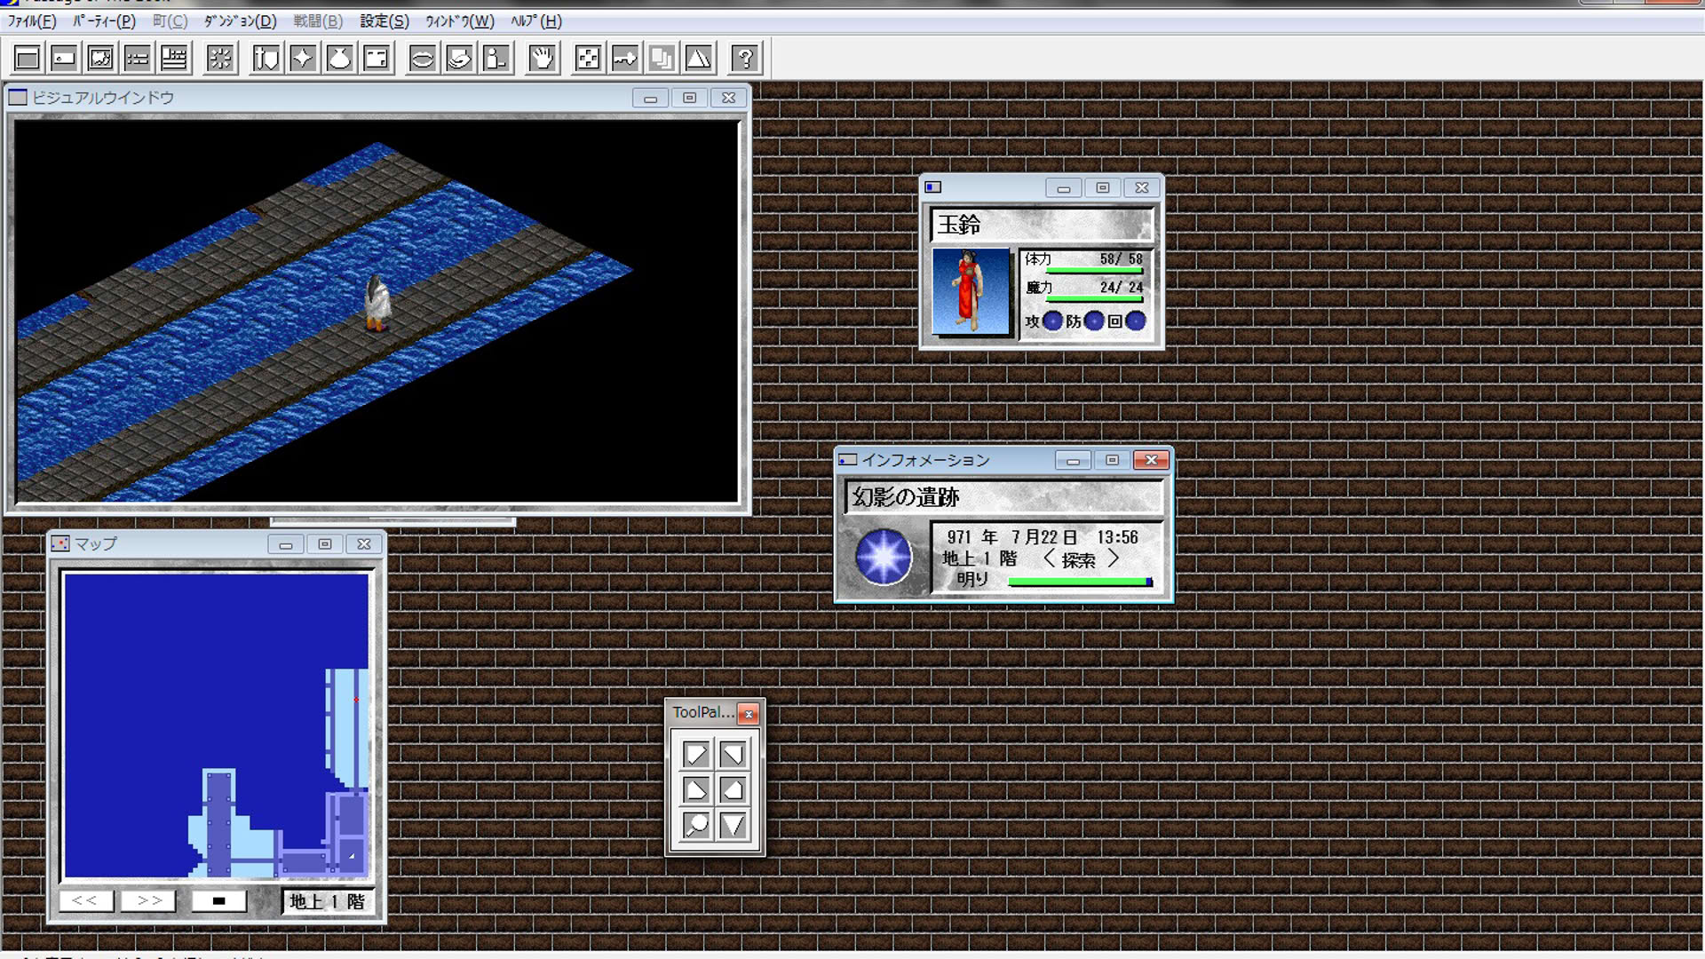The image size is (1705, 959).
Task: Close the ToolPalette window
Action: click(x=749, y=714)
